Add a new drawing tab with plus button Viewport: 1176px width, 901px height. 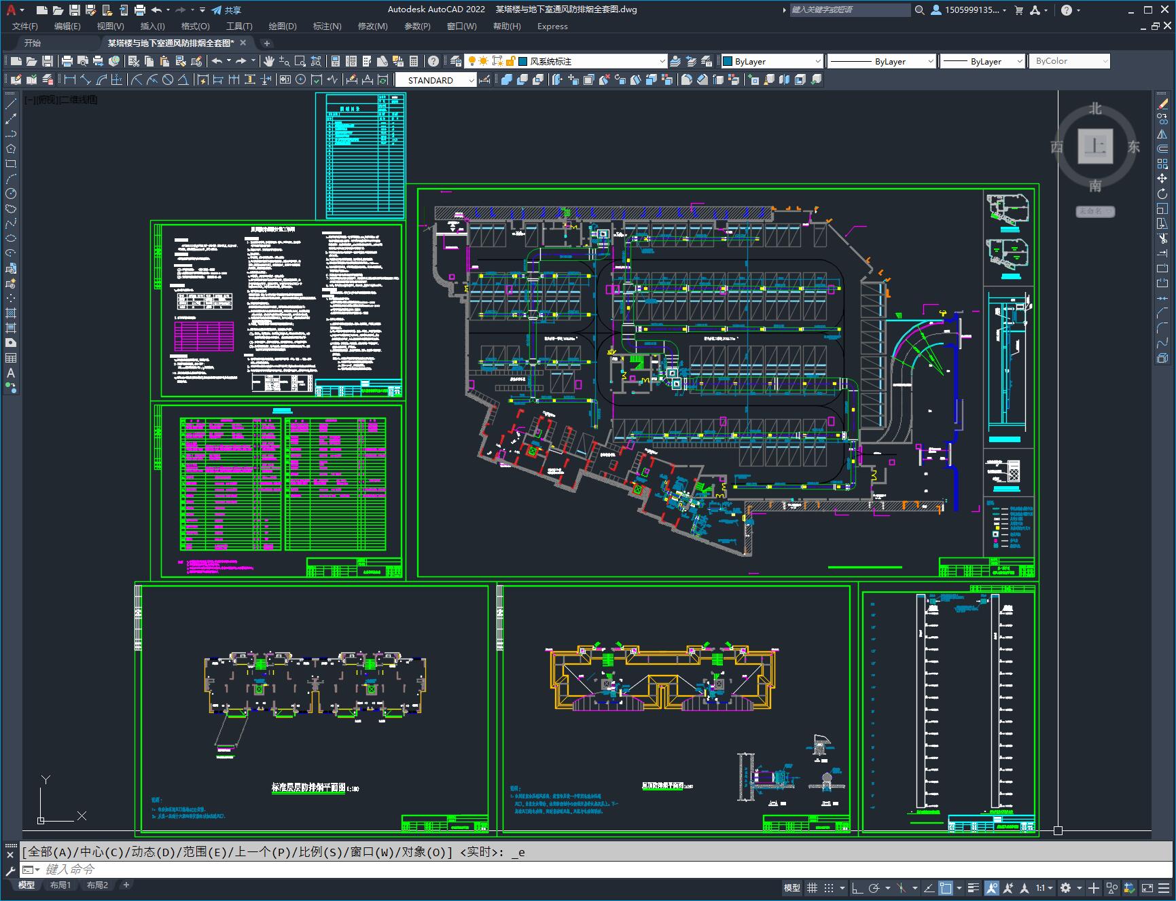[266, 43]
